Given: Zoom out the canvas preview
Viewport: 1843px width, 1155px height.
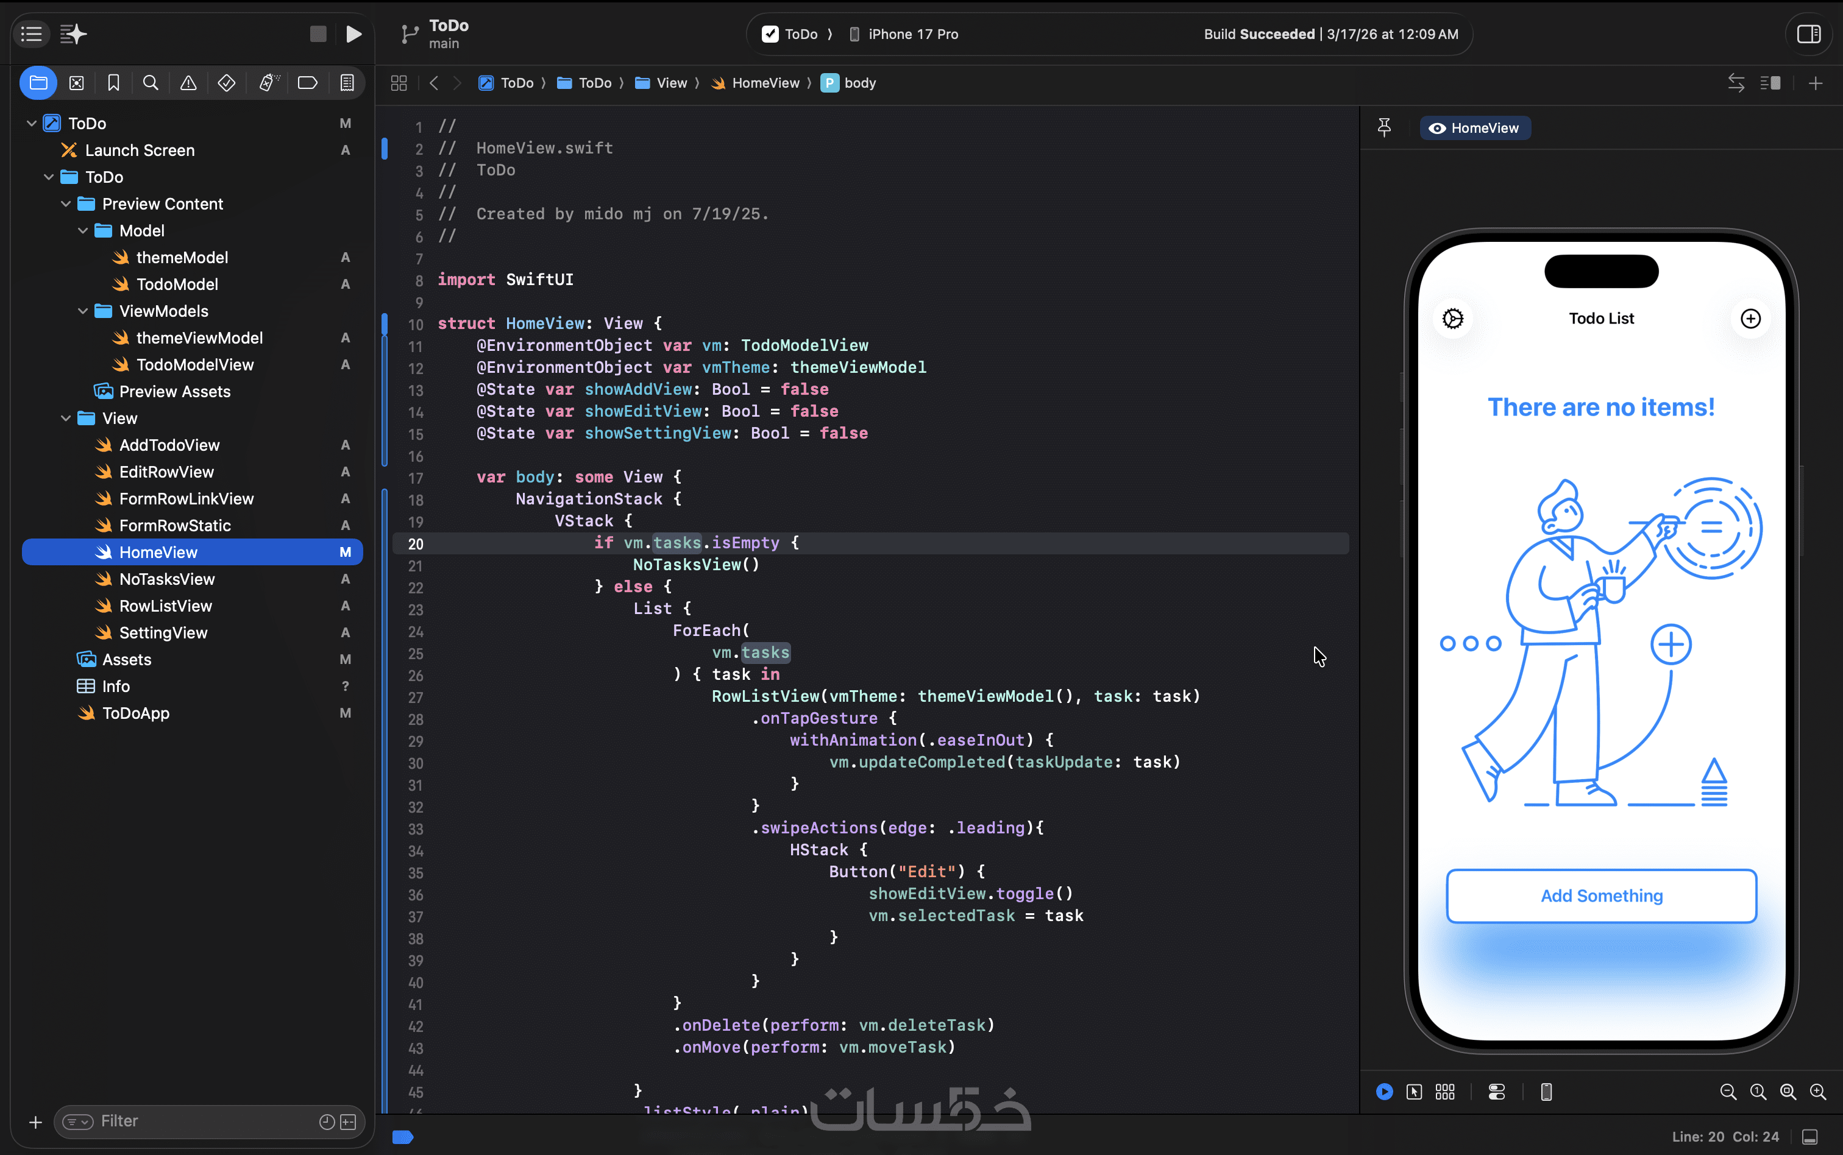Looking at the screenshot, I should coord(1728,1092).
